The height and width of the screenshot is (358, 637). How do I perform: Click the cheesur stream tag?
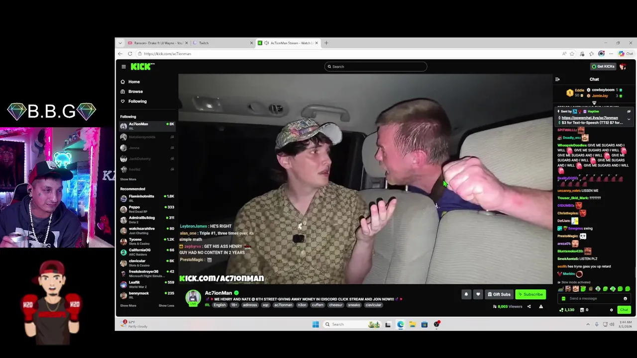(335, 305)
